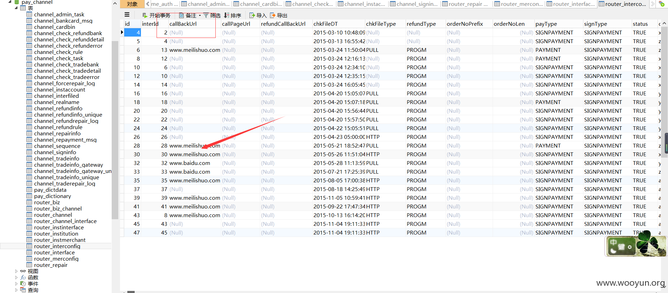This screenshot has width=668, height=293.
Task: Select channel_cardbin table in tree
Action: [54, 27]
